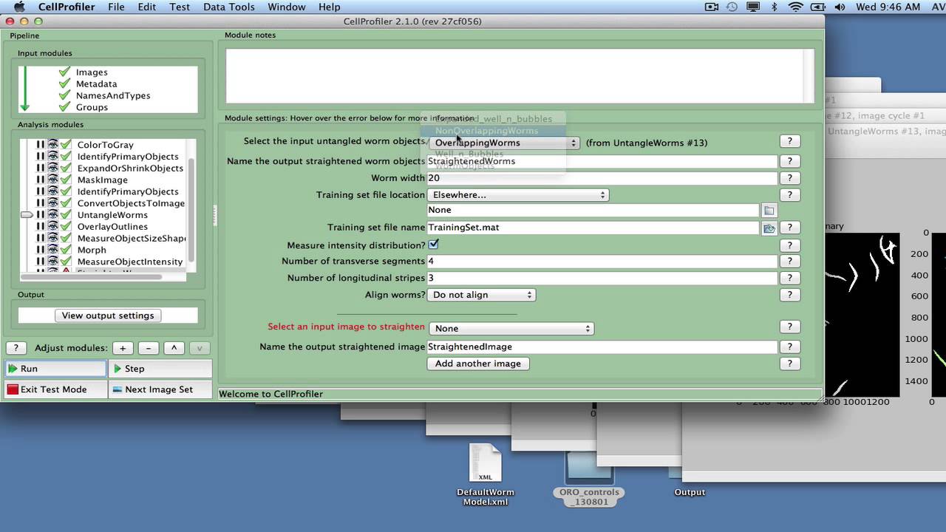946x532 pixels.
Task: Toggle eye display icon for UntangleWorms
Action: pyautogui.click(x=52, y=215)
